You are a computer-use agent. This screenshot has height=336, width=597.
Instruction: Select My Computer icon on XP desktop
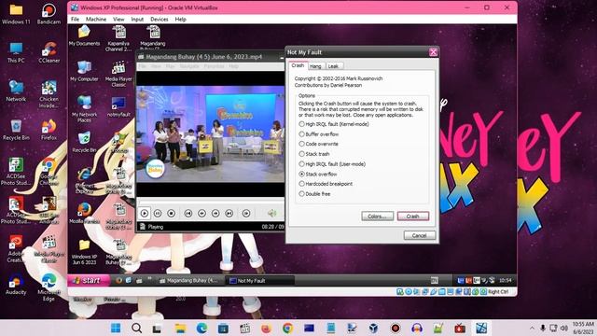(84, 71)
